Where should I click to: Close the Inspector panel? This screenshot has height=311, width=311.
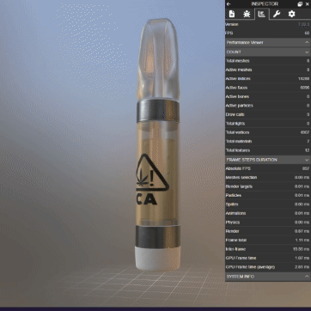pos(308,4)
